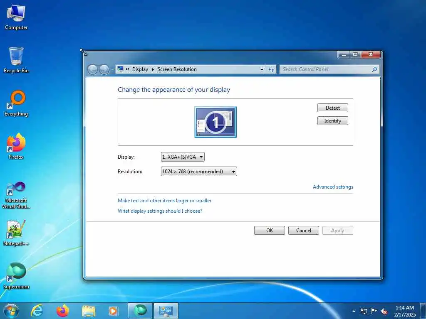Select the Recycle Bin desktop icon
The height and width of the screenshot is (319, 426).
point(16,60)
